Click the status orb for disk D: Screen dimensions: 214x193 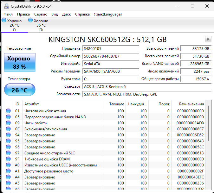pyautogui.click(x=30, y=20)
